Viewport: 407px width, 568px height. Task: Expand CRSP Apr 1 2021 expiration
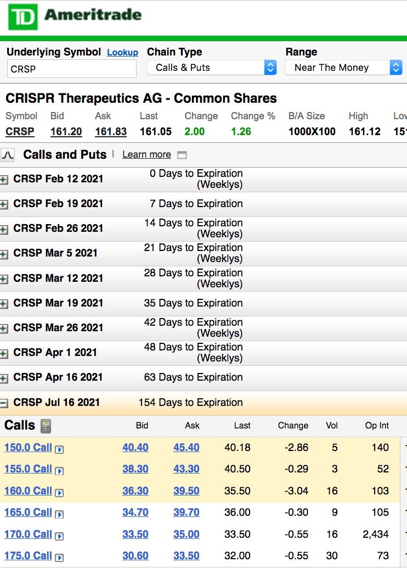(x=4, y=353)
